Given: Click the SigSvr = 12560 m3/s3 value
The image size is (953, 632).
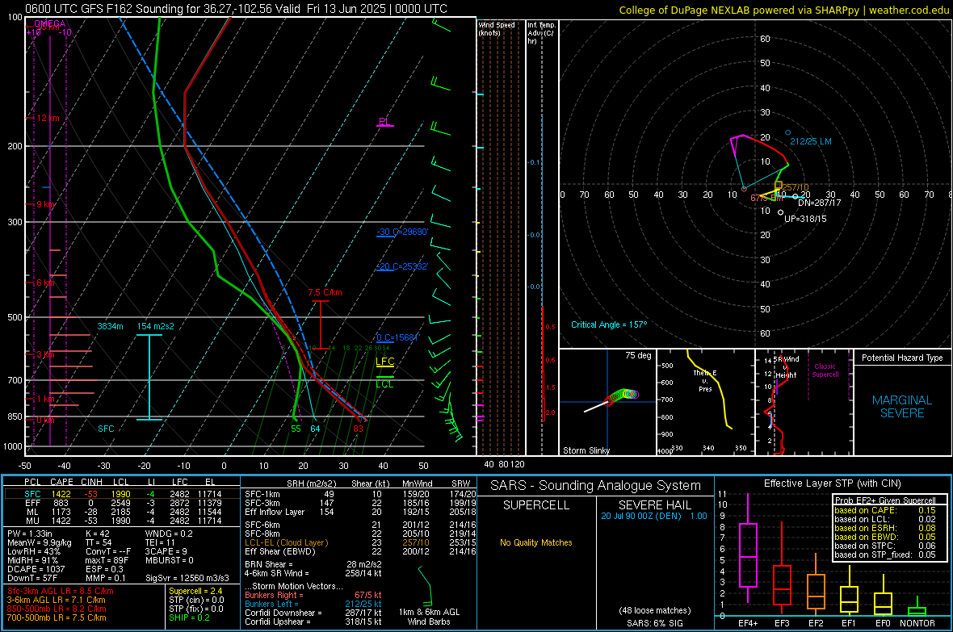Looking at the screenshot, I should (187, 578).
